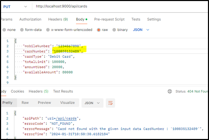This screenshot has height=140, width=209.
Task: Open the Test Results tab
Action: (62, 91)
